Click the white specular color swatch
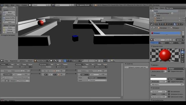This screenshot has height=105, width=186. [x=158, y=79]
